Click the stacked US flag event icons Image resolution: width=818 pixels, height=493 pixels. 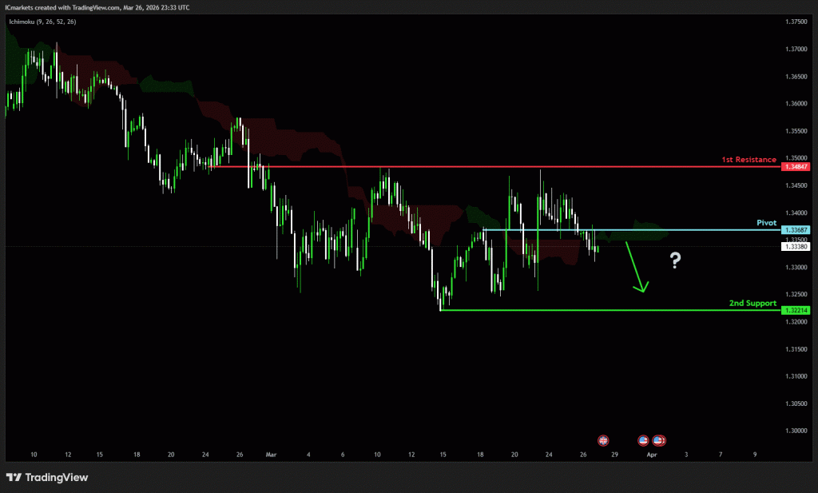659,439
